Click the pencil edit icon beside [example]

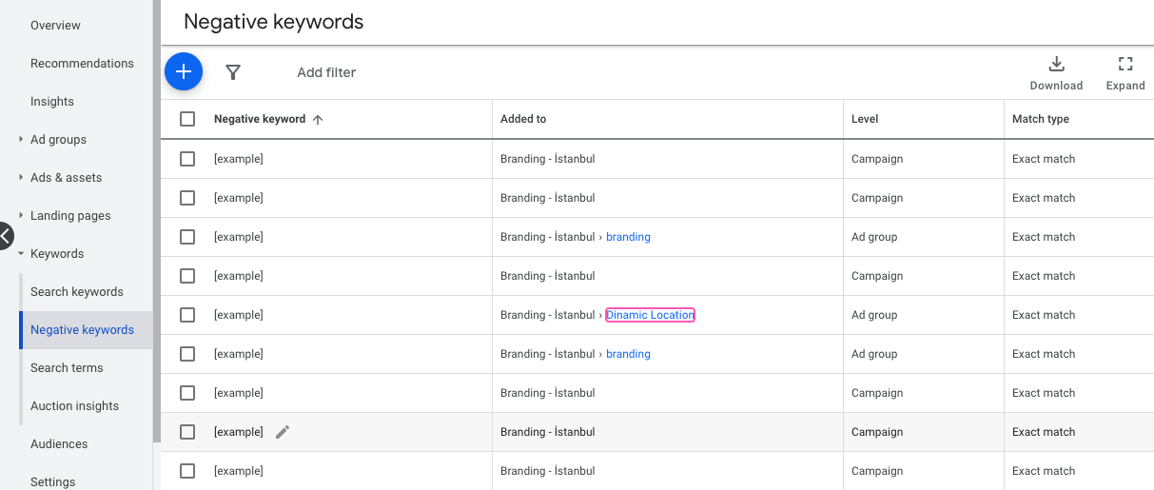283,432
